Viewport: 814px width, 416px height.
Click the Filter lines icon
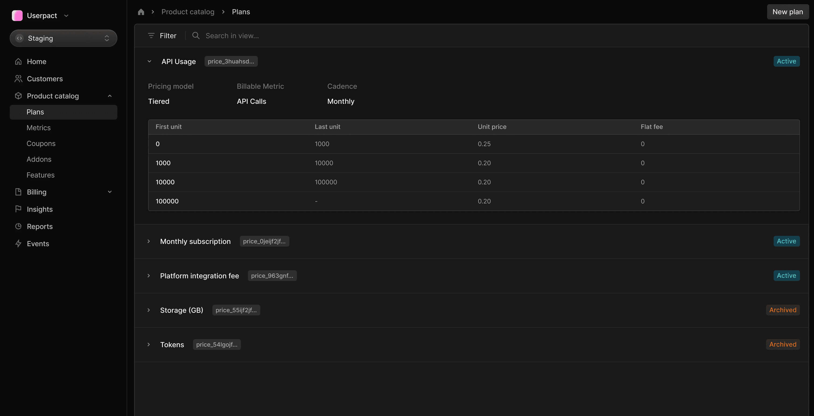[x=151, y=36]
